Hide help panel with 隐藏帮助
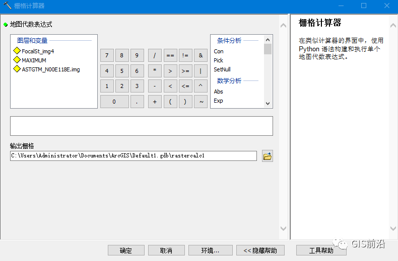This screenshot has width=398, height=261. (260, 250)
